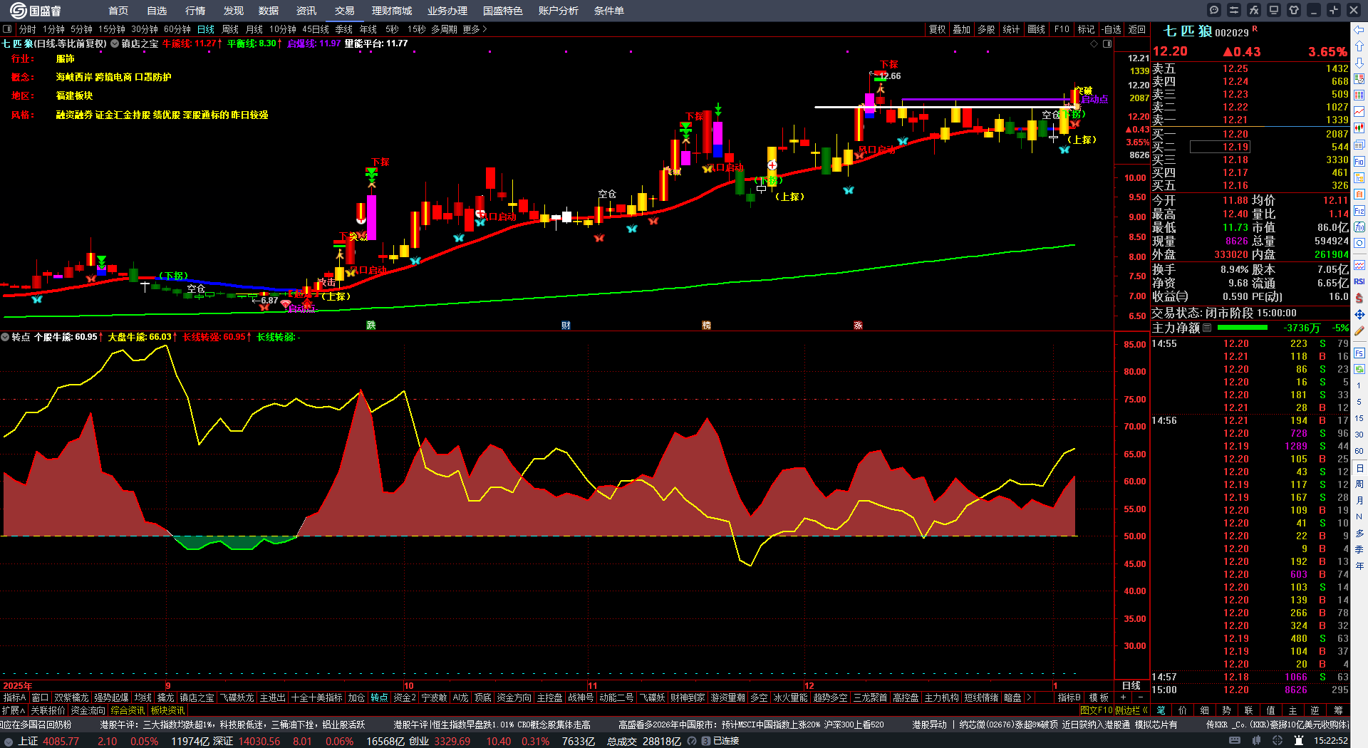Click the screen layout monitor icon
The height and width of the screenshot is (748, 1368).
(x=1274, y=10)
